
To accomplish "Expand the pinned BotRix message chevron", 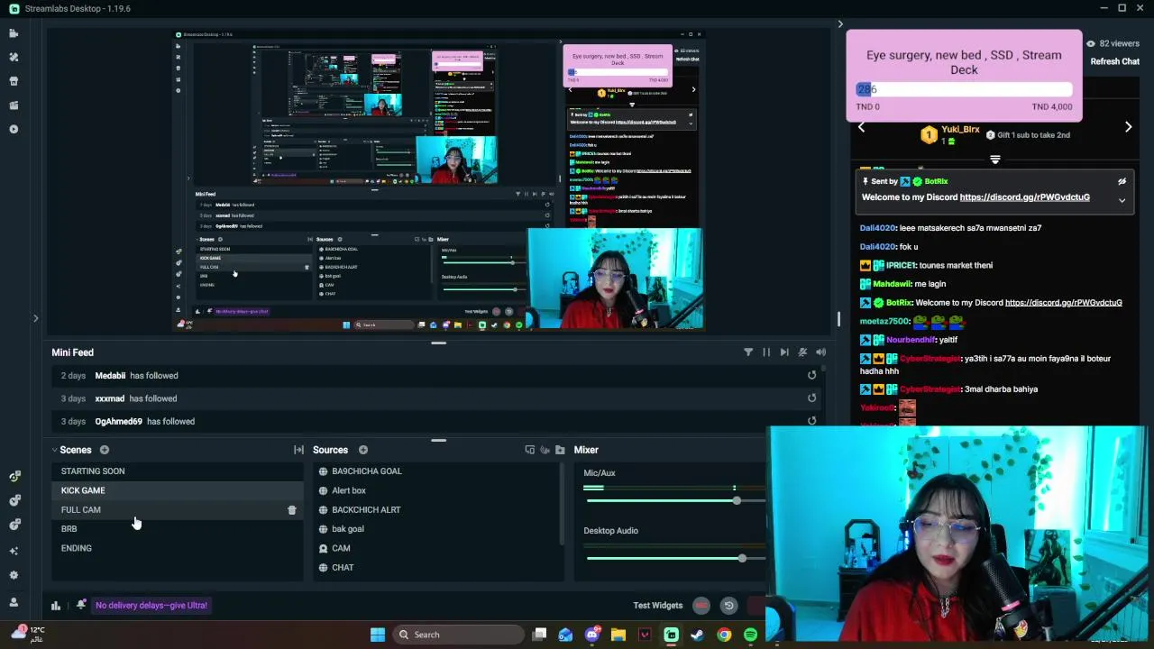I will (1122, 200).
